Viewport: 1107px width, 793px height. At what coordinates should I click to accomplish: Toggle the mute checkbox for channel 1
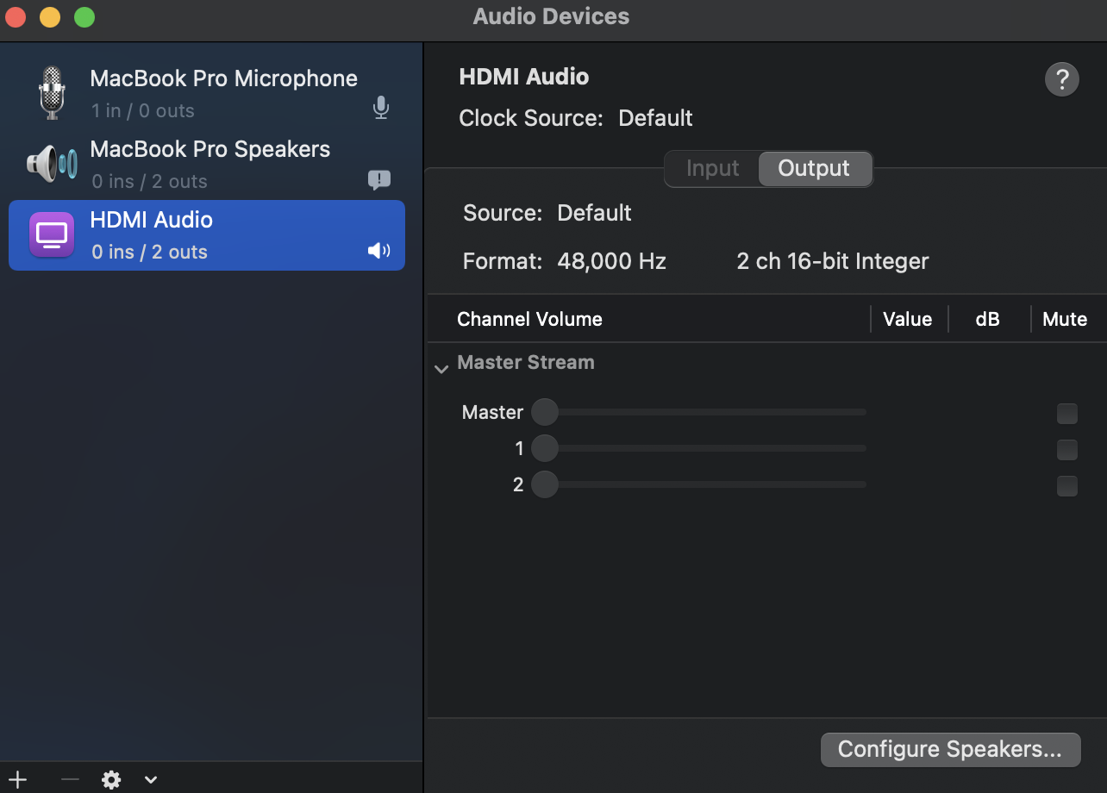coord(1067,450)
